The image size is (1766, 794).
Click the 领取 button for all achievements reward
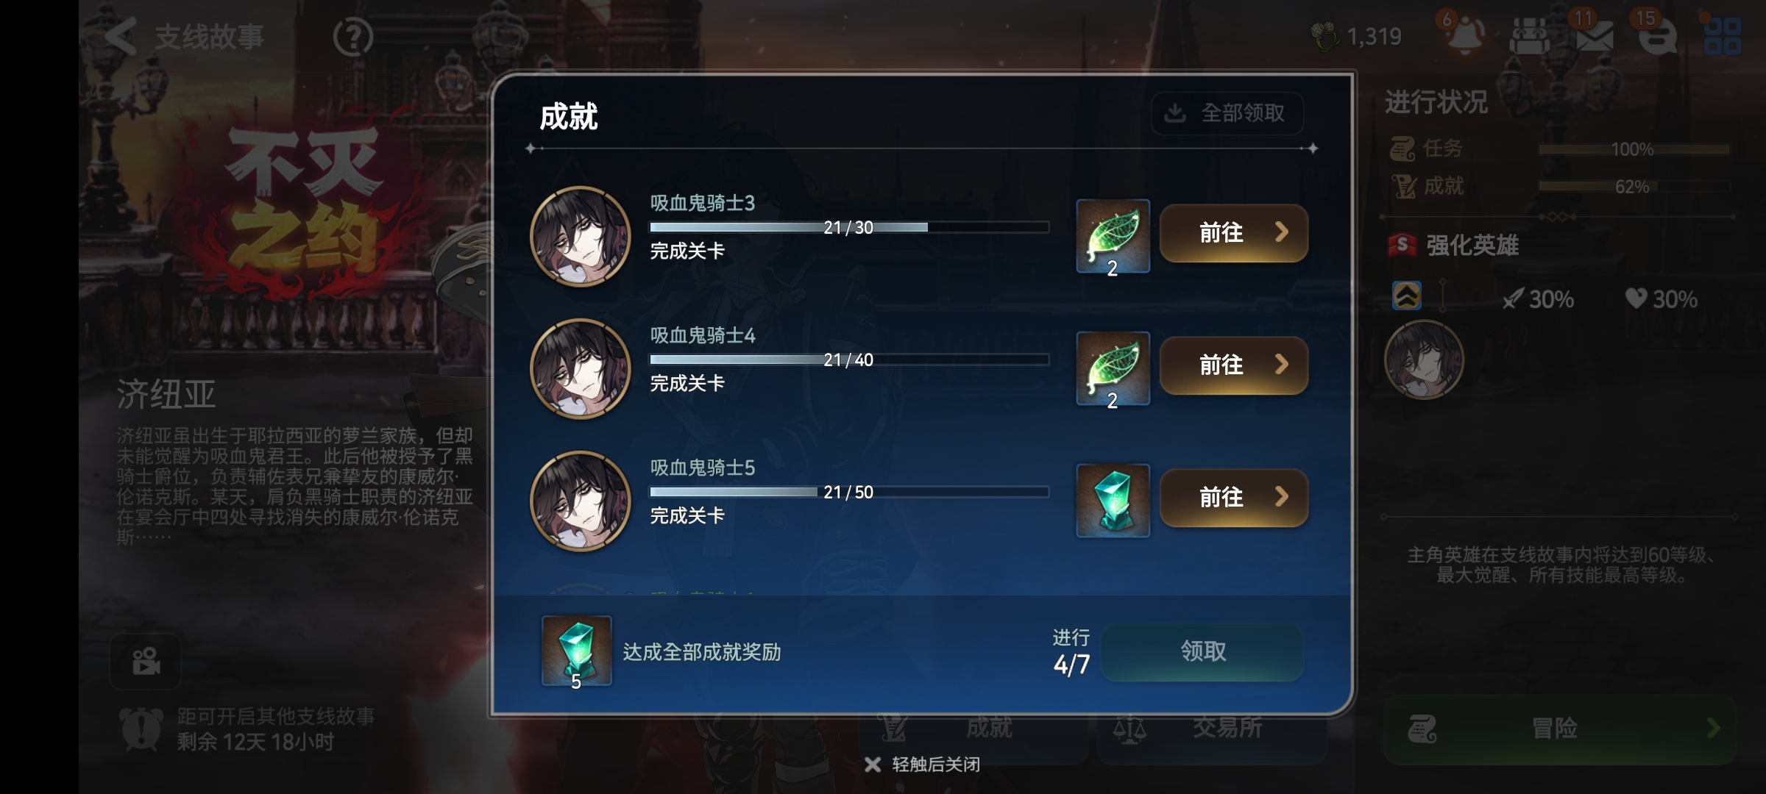pos(1202,651)
